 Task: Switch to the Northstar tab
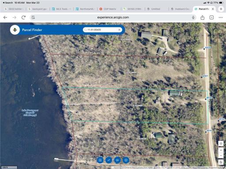pyautogui.click(x=85, y=9)
